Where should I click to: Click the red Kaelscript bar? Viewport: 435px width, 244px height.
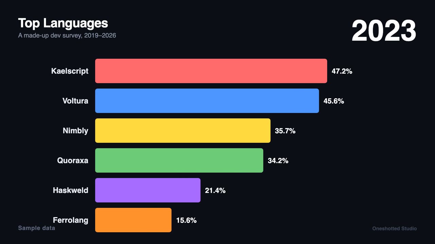tap(211, 71)
